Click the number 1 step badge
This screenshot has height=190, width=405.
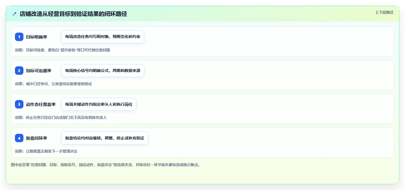tap(19, 37)
